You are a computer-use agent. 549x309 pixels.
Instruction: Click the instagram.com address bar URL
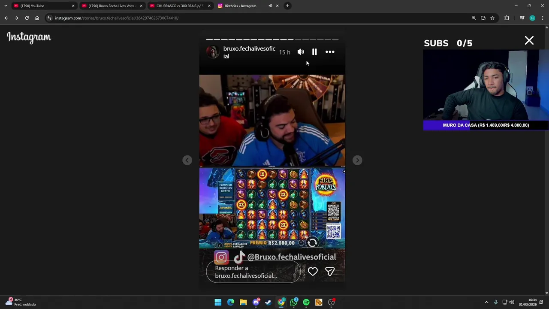(x=117, y=18)
